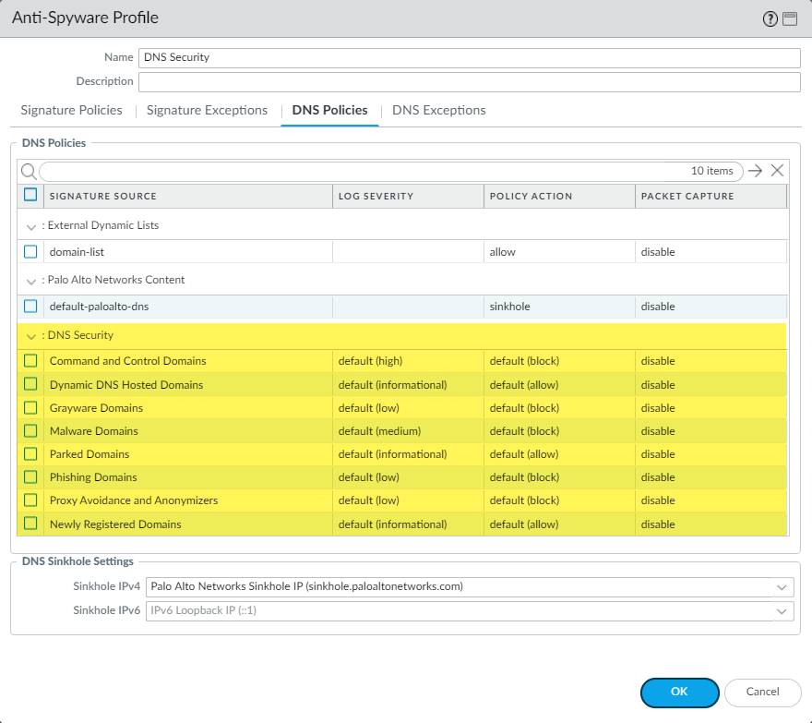Collapse the DNS Security group
This screenshot has height=723, width=812.
[31, 336]
